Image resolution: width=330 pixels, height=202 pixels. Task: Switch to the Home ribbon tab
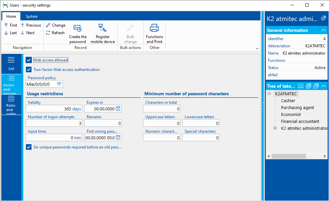(x=11, y=16)
